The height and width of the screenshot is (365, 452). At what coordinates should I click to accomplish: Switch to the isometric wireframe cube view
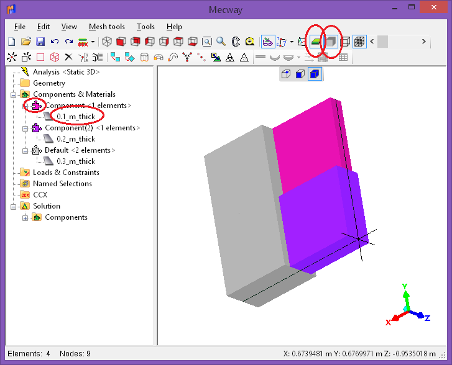tap(107, 42)
